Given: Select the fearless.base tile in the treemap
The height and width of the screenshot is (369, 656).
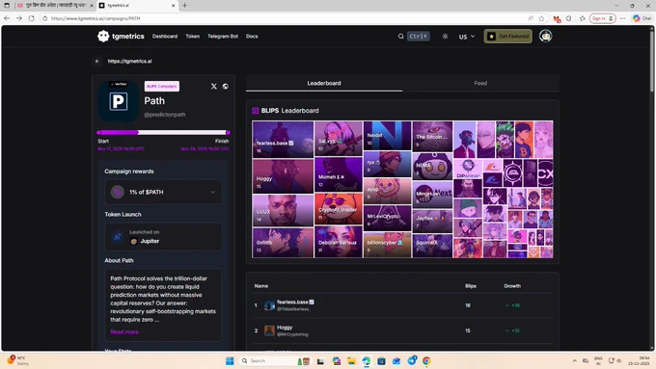Looking at the screenshot, I should click(x=283, y=140).
